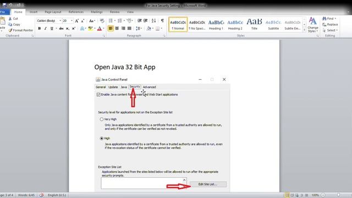Click the zoom slider handle
Image resolution: width=352 pixels, height=198 pixels.
coord(338,195)
